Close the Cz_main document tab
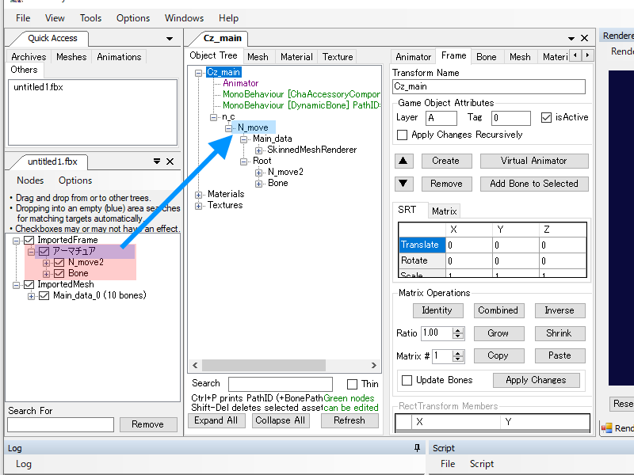634x475 pixels. (x=584, y=38)
